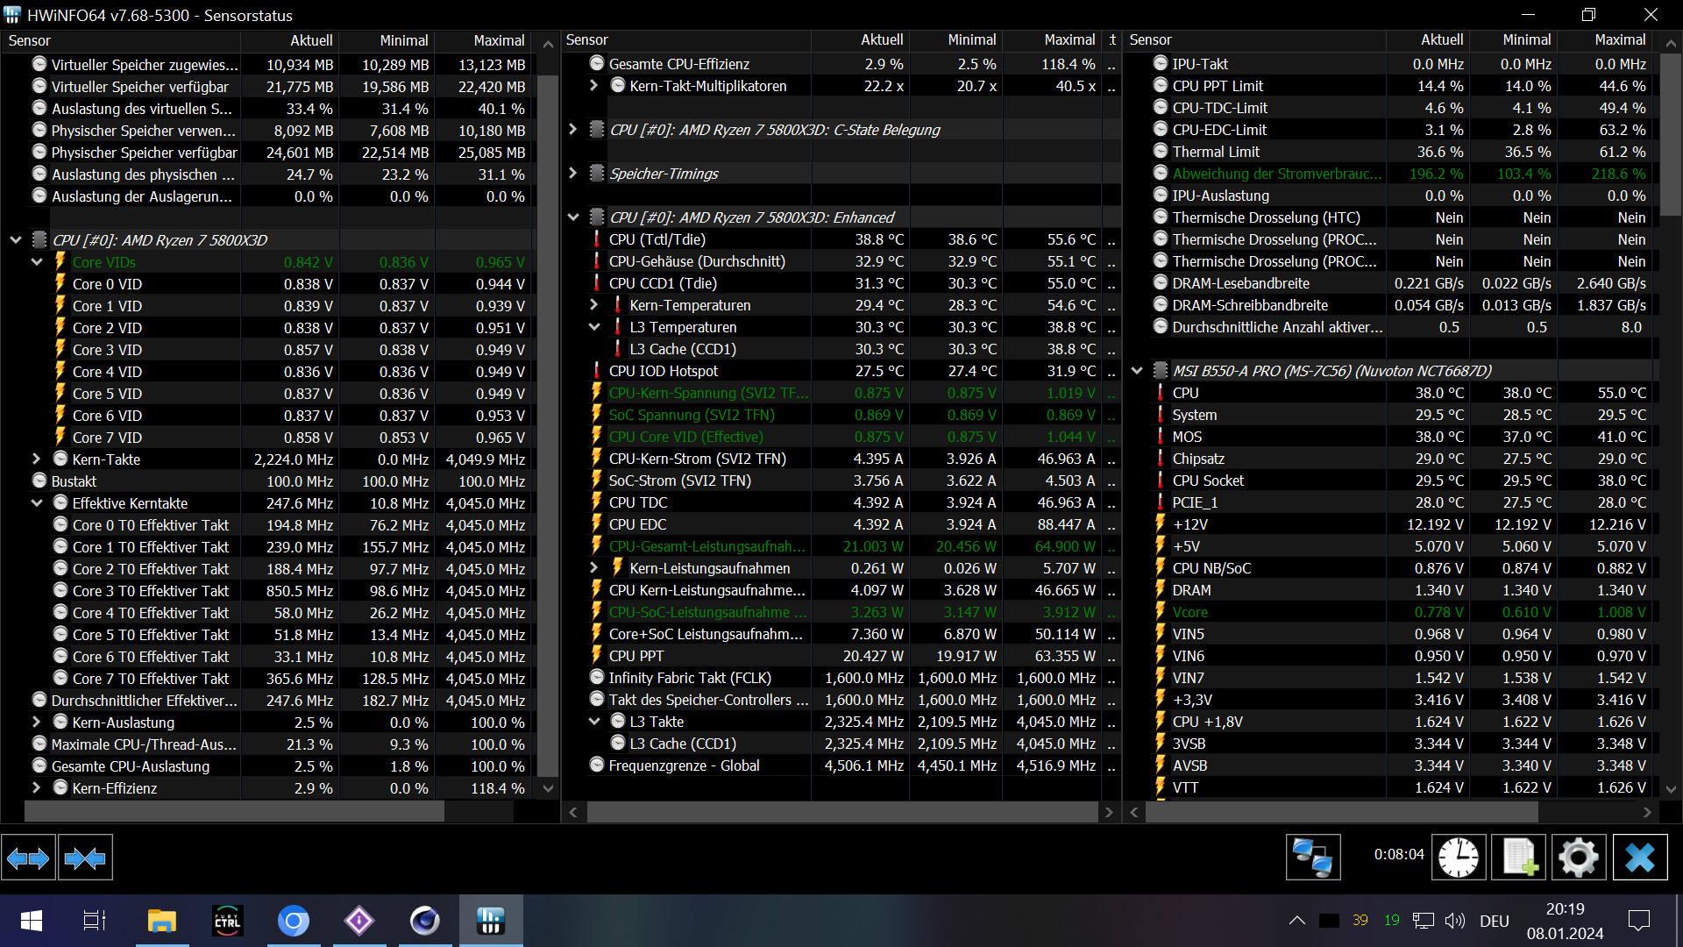
Task: Click the blue X close sensors icon
Action: (1639, 858)
